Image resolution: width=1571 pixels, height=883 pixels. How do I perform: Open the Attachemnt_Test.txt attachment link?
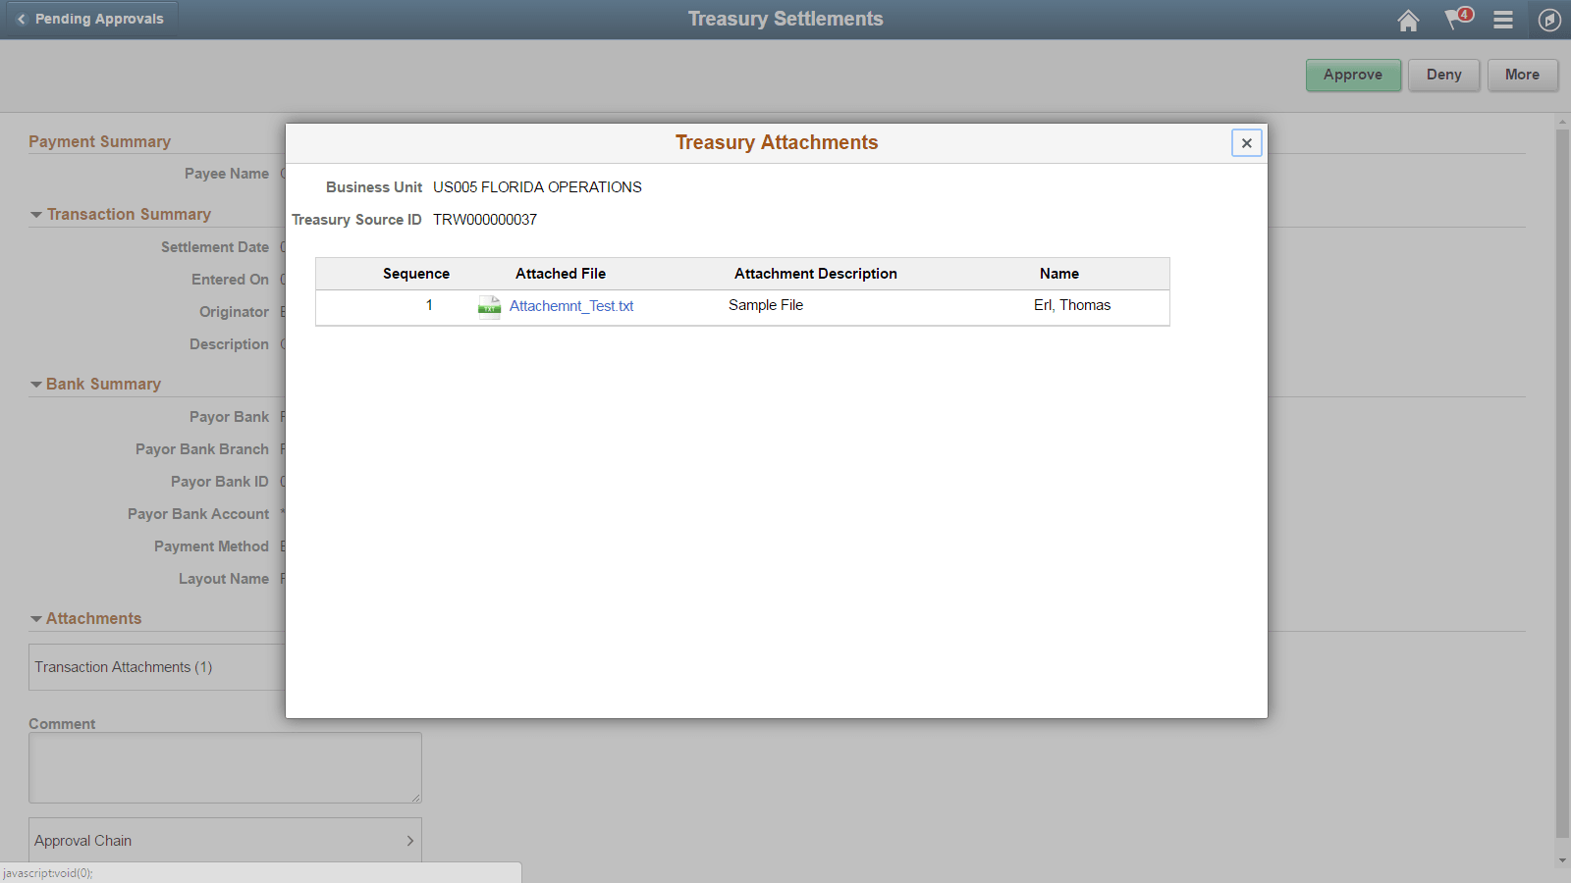(570, 306)
